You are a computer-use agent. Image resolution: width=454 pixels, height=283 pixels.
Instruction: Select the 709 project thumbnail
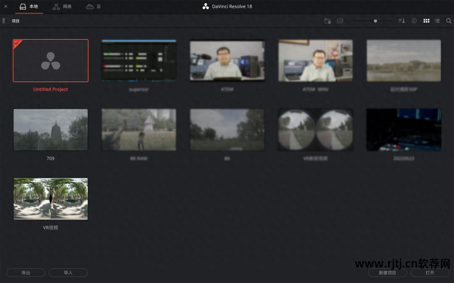tap(50, 130)
